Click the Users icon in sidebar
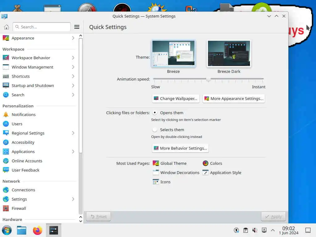The image size is (316, 237). [x=6, y=124]
